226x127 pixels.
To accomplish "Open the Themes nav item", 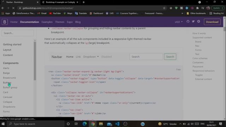I will (60, 22).
